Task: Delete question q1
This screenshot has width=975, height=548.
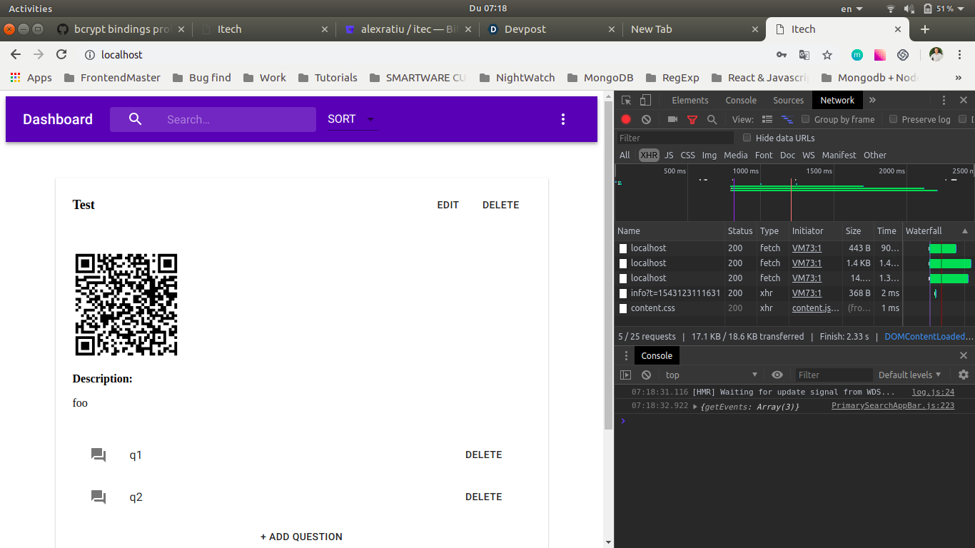Action: coord(484,455)
